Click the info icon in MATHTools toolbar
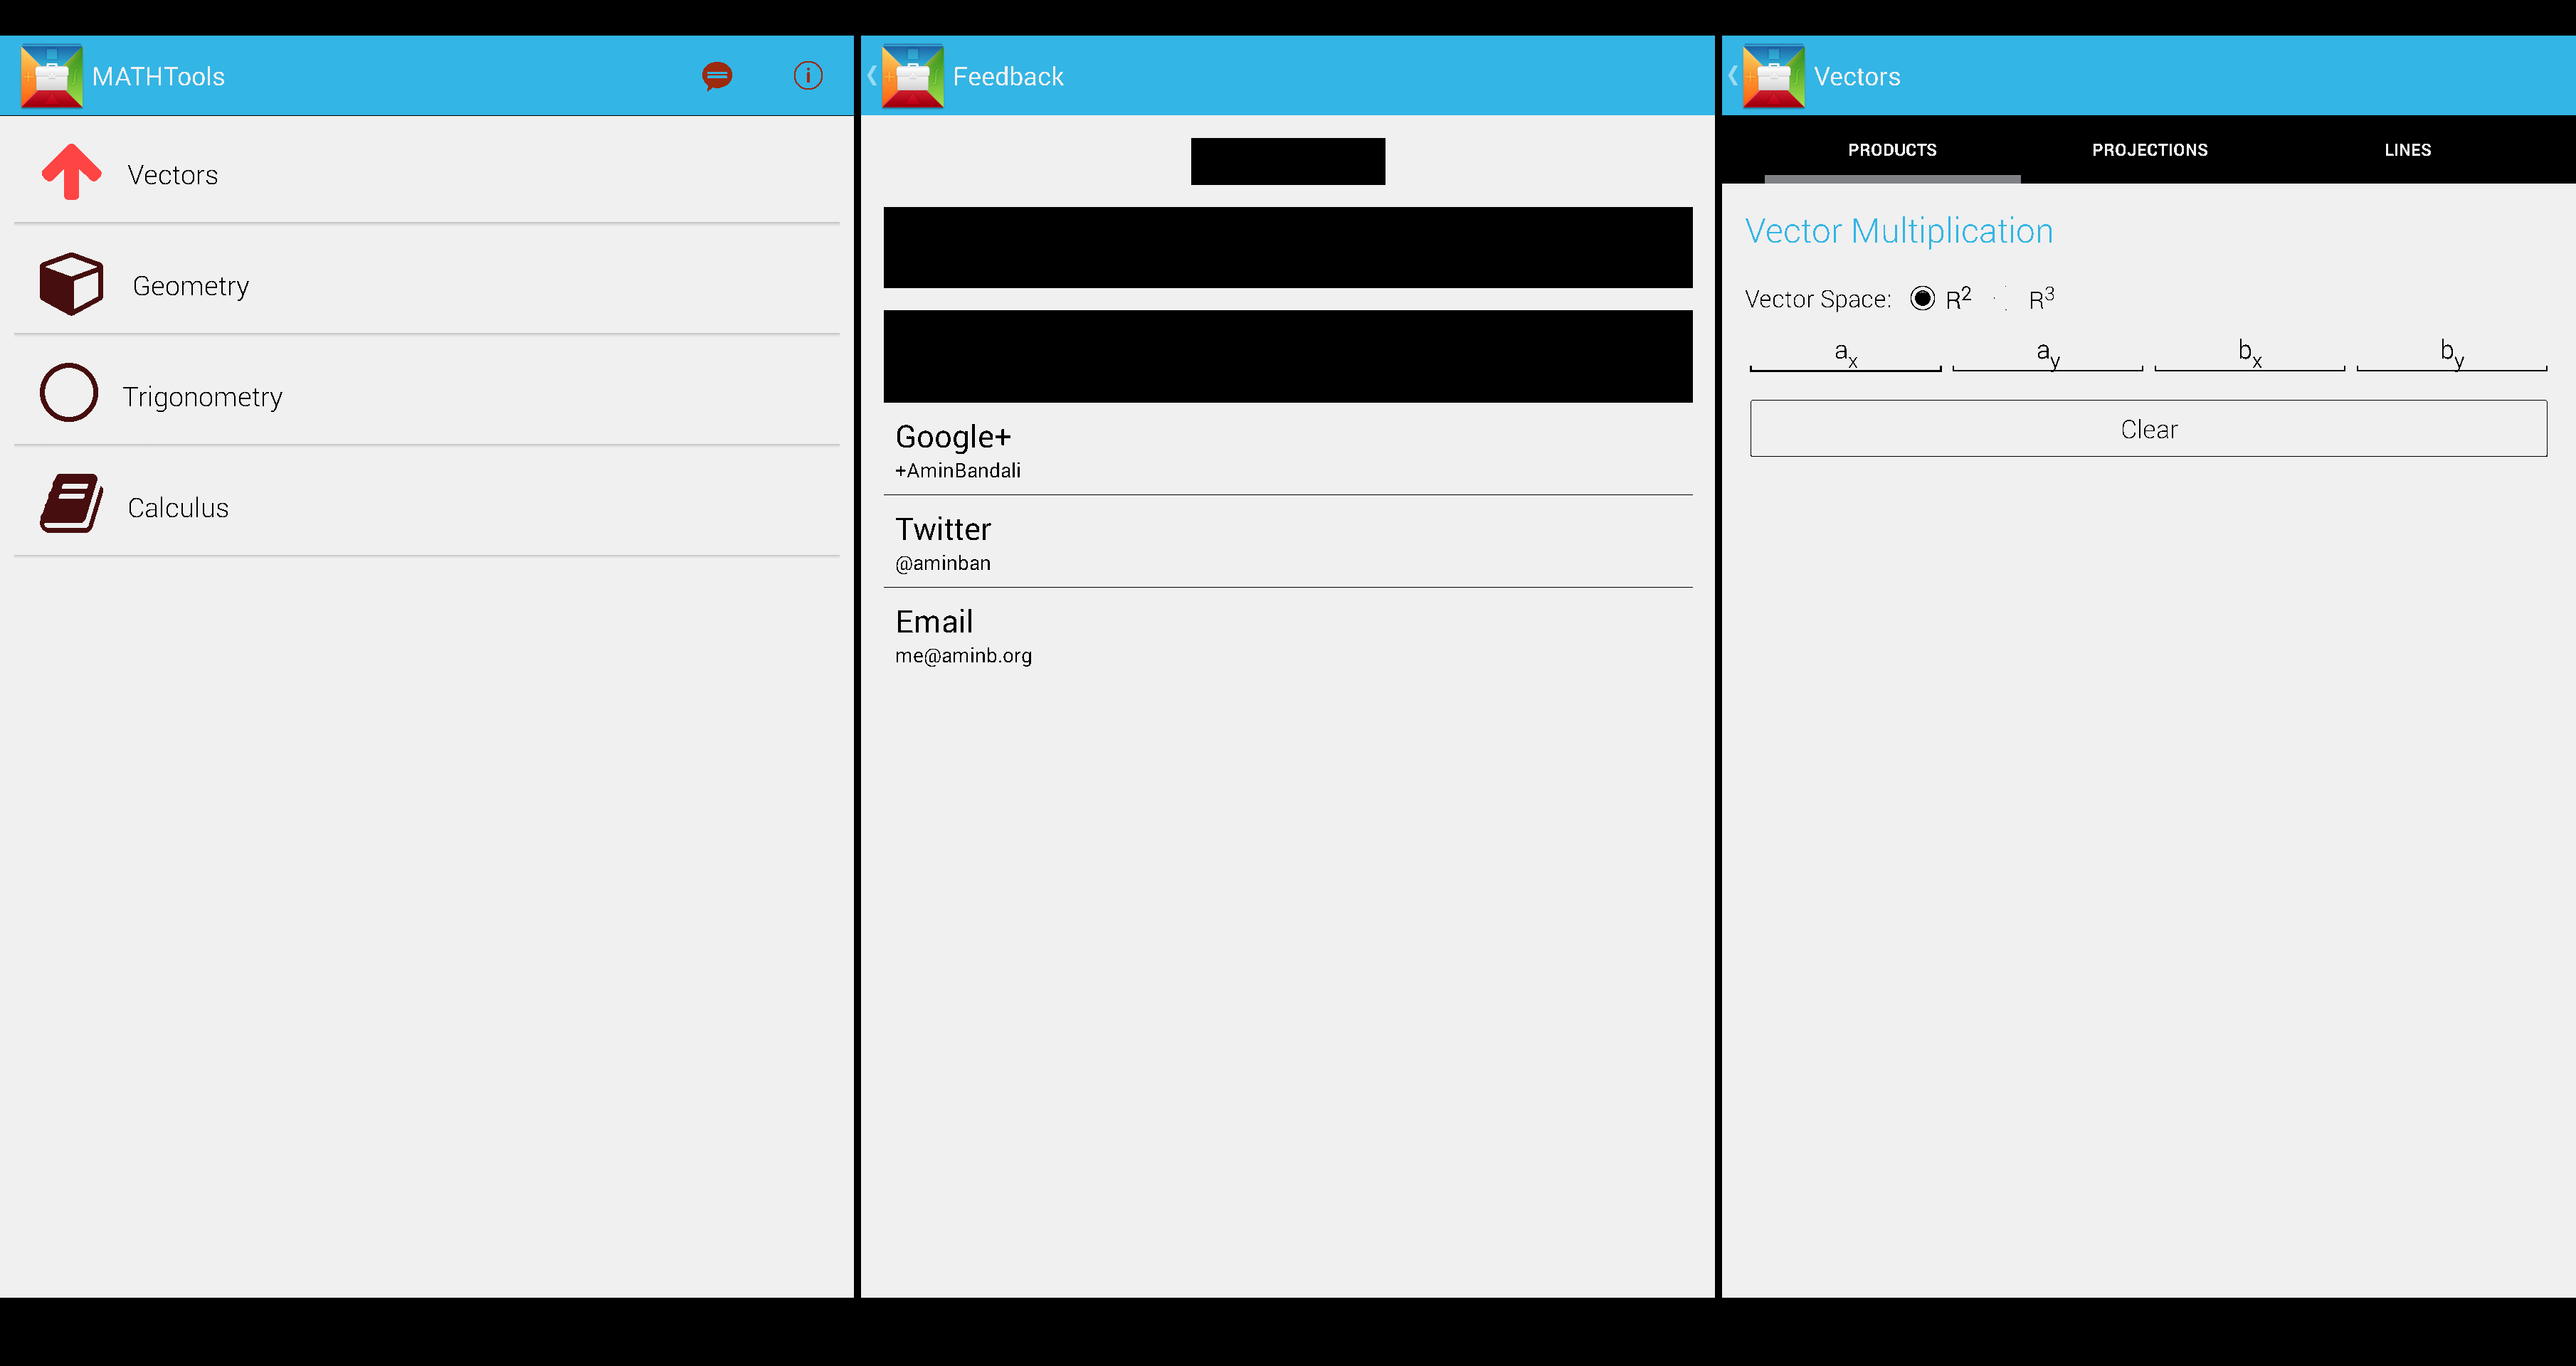The image size is (2576, 1366). click(x=808, y=75)
